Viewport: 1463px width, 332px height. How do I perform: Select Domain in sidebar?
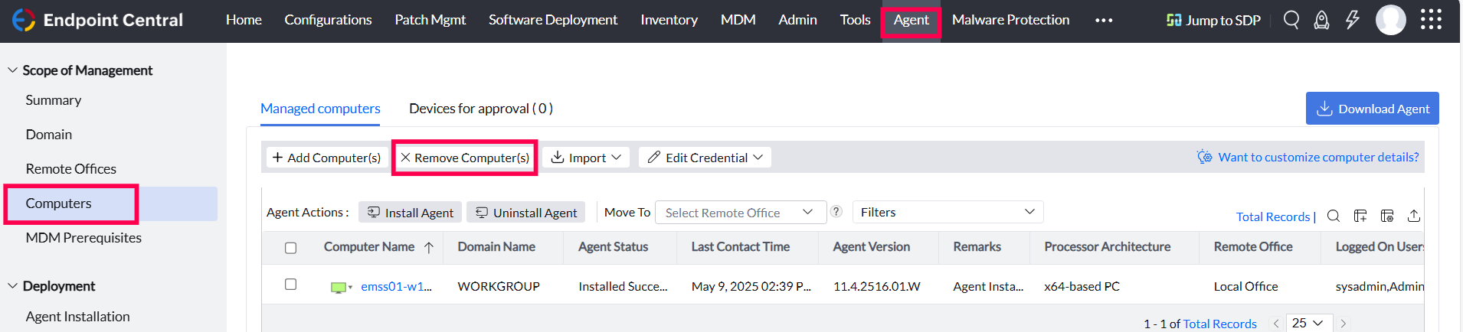click(x=49, y=135)
